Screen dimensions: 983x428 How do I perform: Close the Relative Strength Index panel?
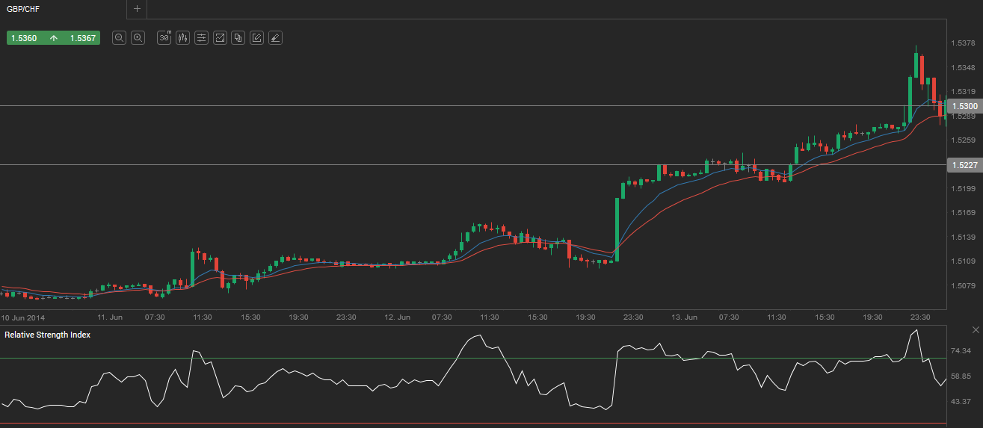coord(975,329)
